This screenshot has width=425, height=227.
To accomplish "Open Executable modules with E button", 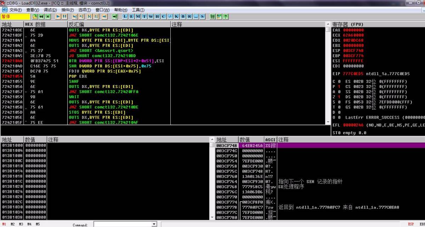I will point(131,16).
